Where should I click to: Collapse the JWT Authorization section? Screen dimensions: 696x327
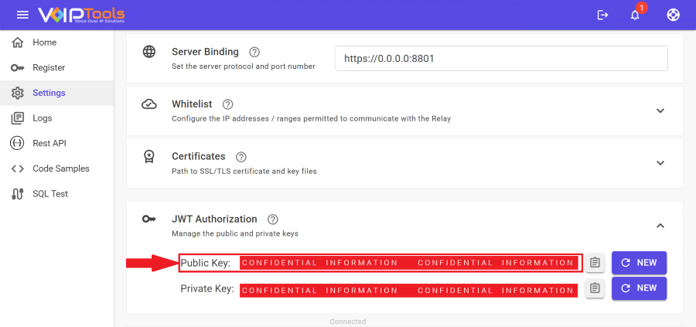[660, 226]
